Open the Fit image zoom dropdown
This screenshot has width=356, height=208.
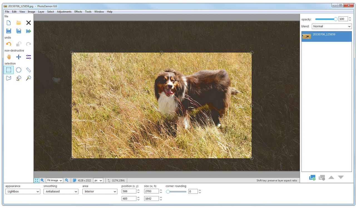coord(55,180)
